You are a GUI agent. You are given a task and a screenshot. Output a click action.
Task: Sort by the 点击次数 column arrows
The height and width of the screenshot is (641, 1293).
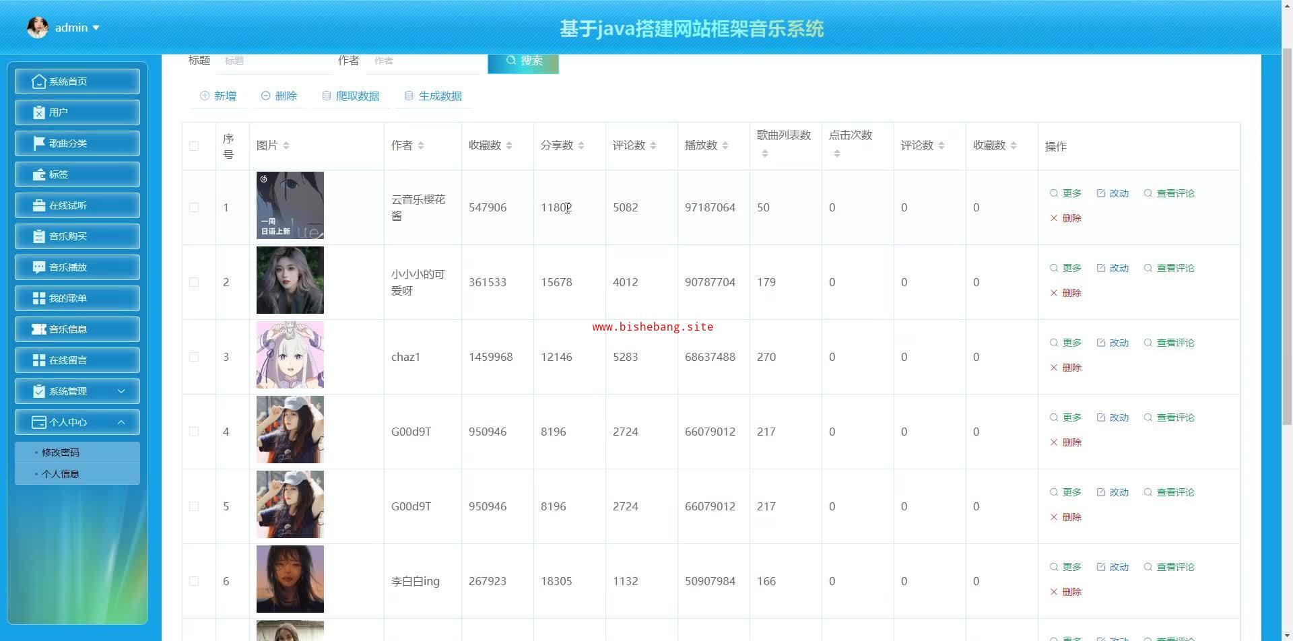[x=837, y=154]
